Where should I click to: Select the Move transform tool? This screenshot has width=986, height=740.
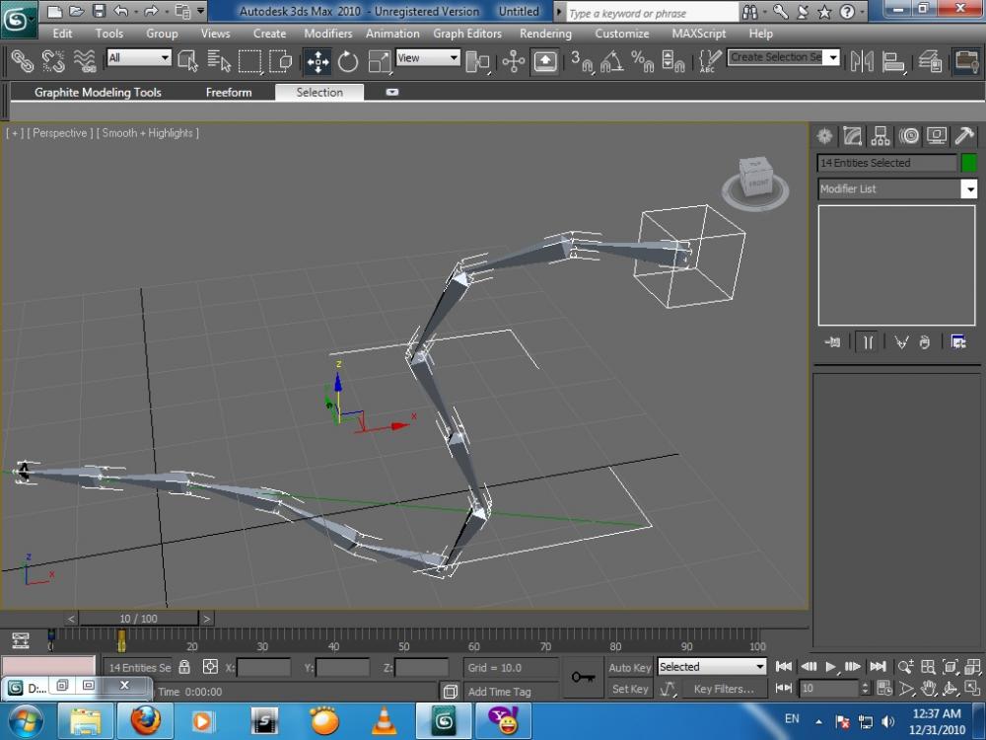pos(317,62)
